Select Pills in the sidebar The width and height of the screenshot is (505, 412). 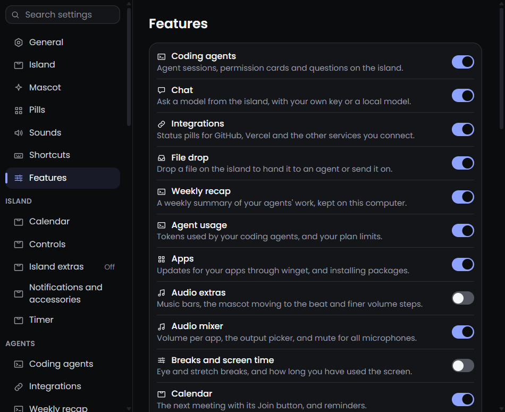[x=63, y=110]
